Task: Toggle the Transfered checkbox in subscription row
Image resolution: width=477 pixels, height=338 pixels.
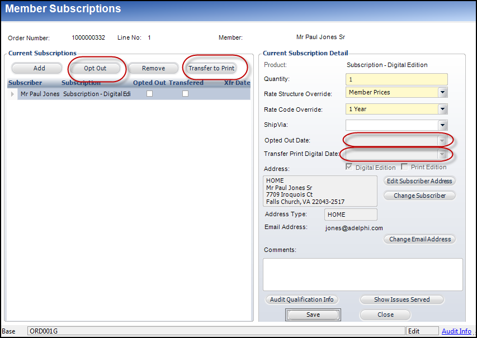Action: [185, 94]
